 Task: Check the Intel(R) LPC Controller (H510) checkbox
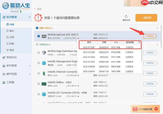pos(39,94)
